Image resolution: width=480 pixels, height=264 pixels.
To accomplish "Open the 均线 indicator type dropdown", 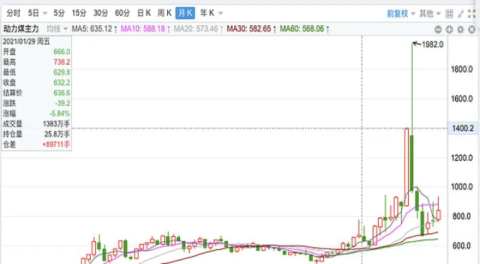I will point(57,29).
